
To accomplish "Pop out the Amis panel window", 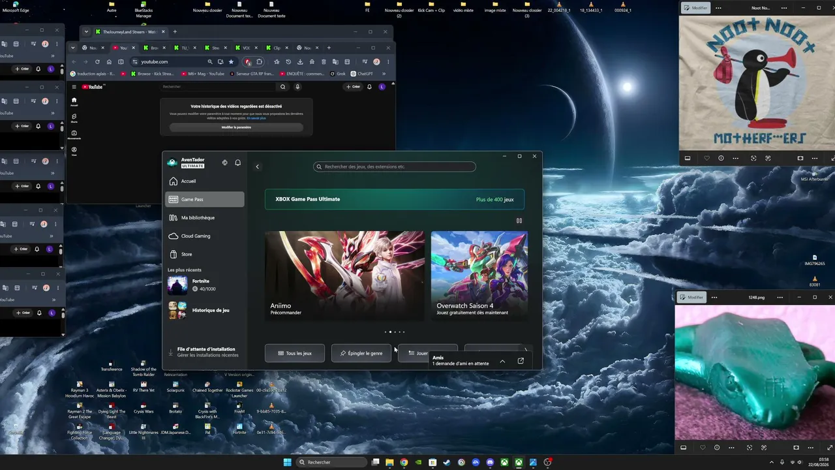I will [x=521, y=360].
